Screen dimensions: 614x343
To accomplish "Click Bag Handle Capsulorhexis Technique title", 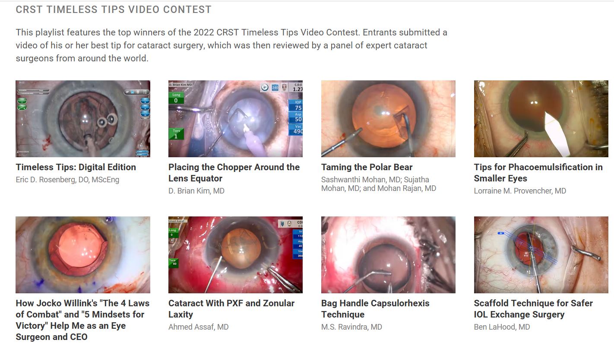I will pyautogui.click(x=375, y=309).
